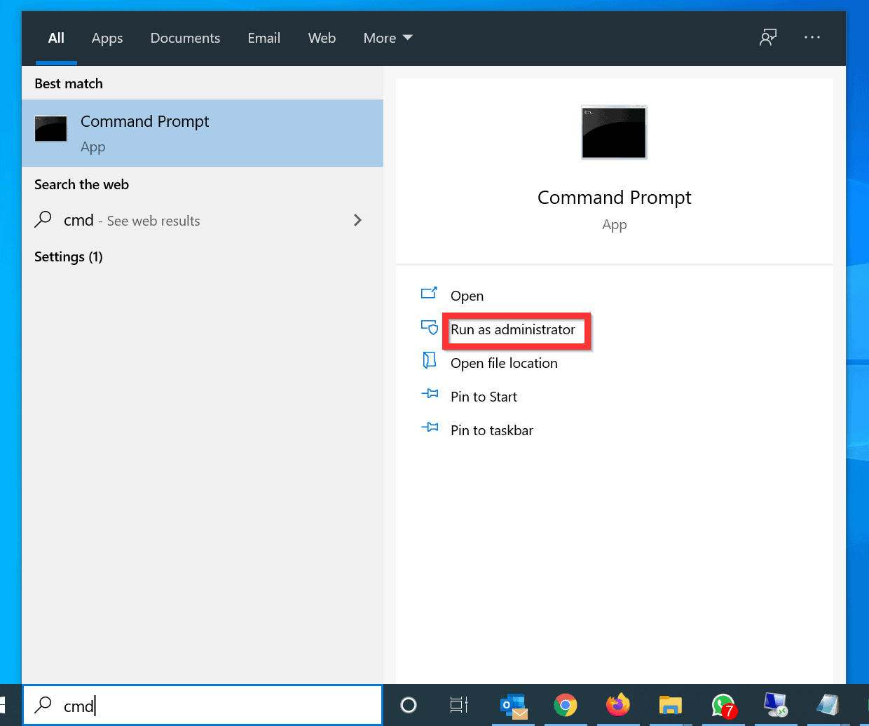Open Outlook from the taskbar

(513, 706)
